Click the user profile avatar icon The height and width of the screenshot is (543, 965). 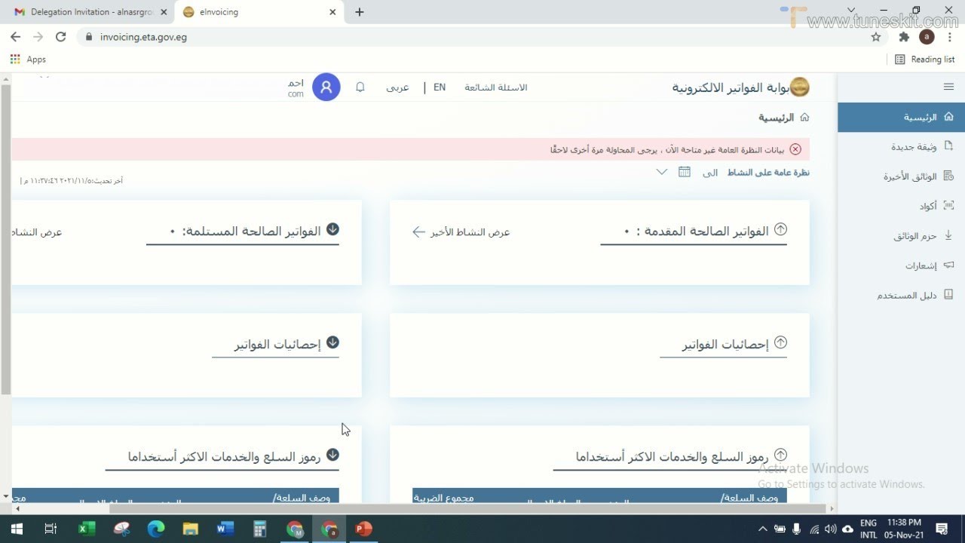(x=326, y=87)
